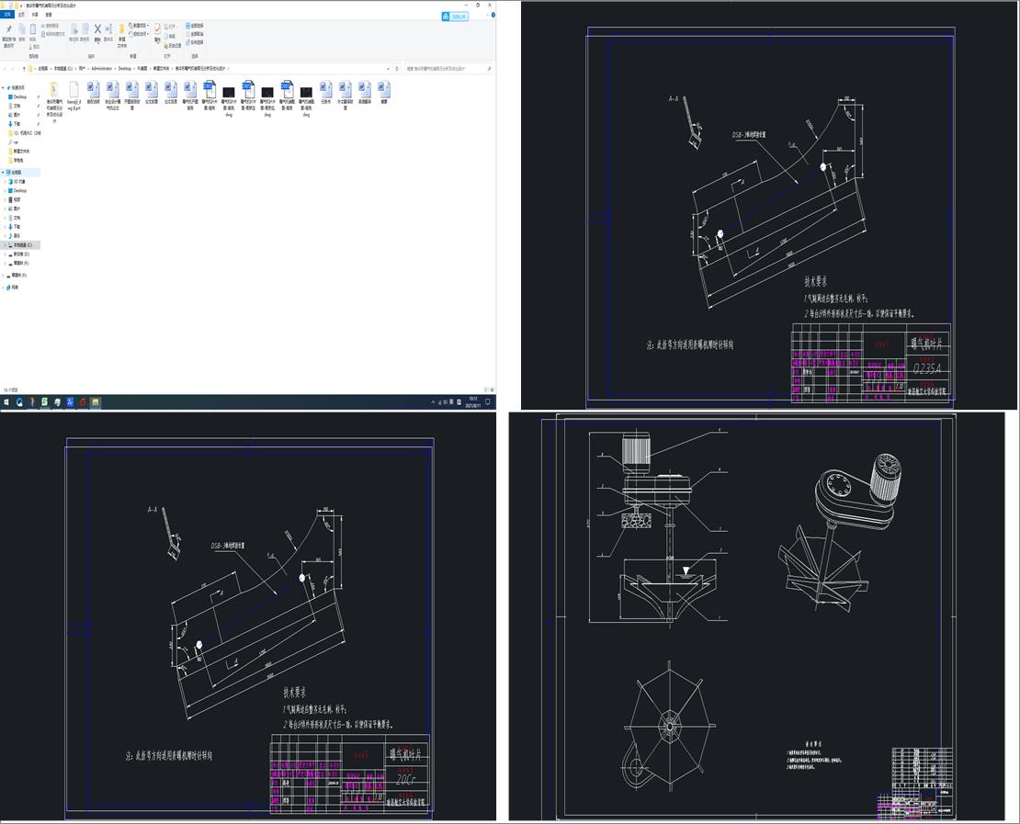Click Administrator in the address bar path
Image resolution: width=1020 pixels, height=824 pixels.
[x=101, y=68]
